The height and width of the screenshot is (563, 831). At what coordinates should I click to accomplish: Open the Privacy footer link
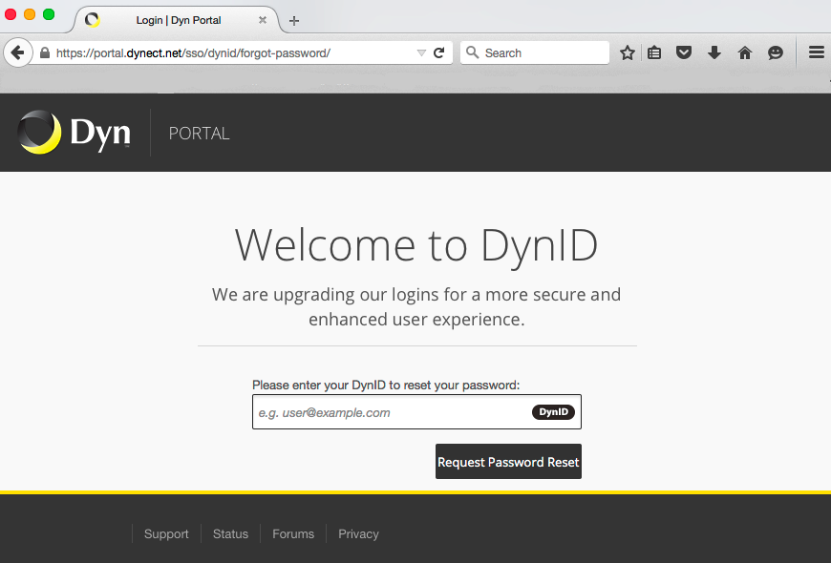pos(358,533)
